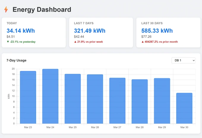Click the Mar 30 bar in chart
Screen dimensions: 202x138
(184, 108)
